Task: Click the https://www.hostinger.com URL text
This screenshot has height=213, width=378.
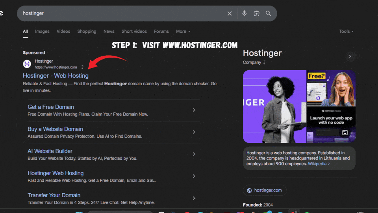Action: pos(56,67)
